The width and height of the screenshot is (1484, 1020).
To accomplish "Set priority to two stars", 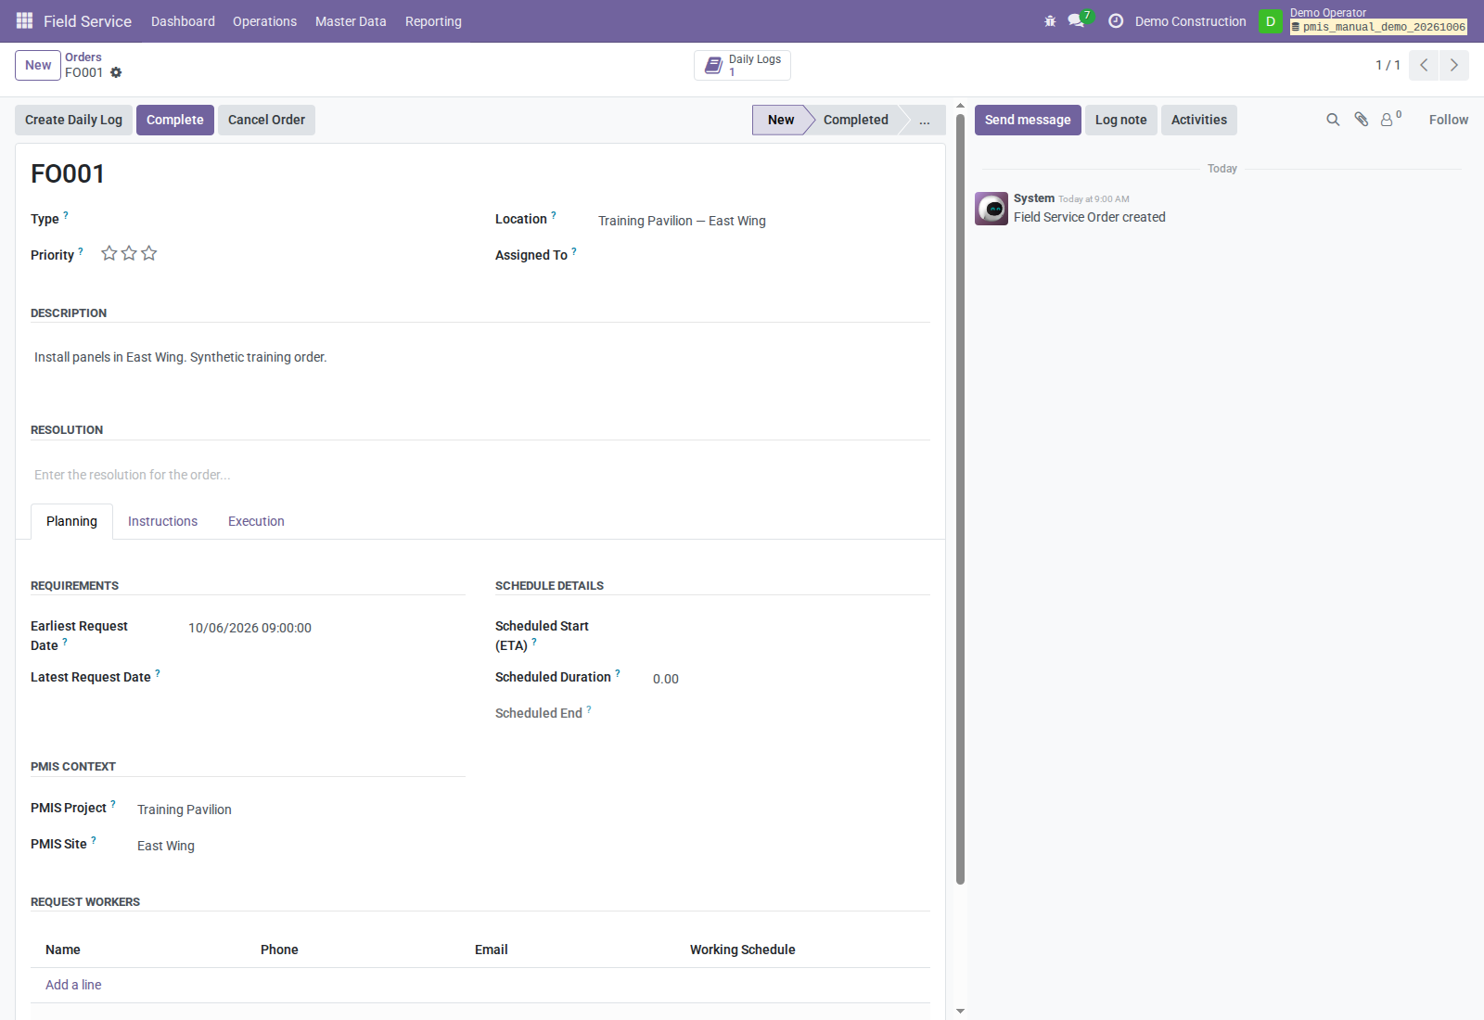I will click(x=129, y=253).
